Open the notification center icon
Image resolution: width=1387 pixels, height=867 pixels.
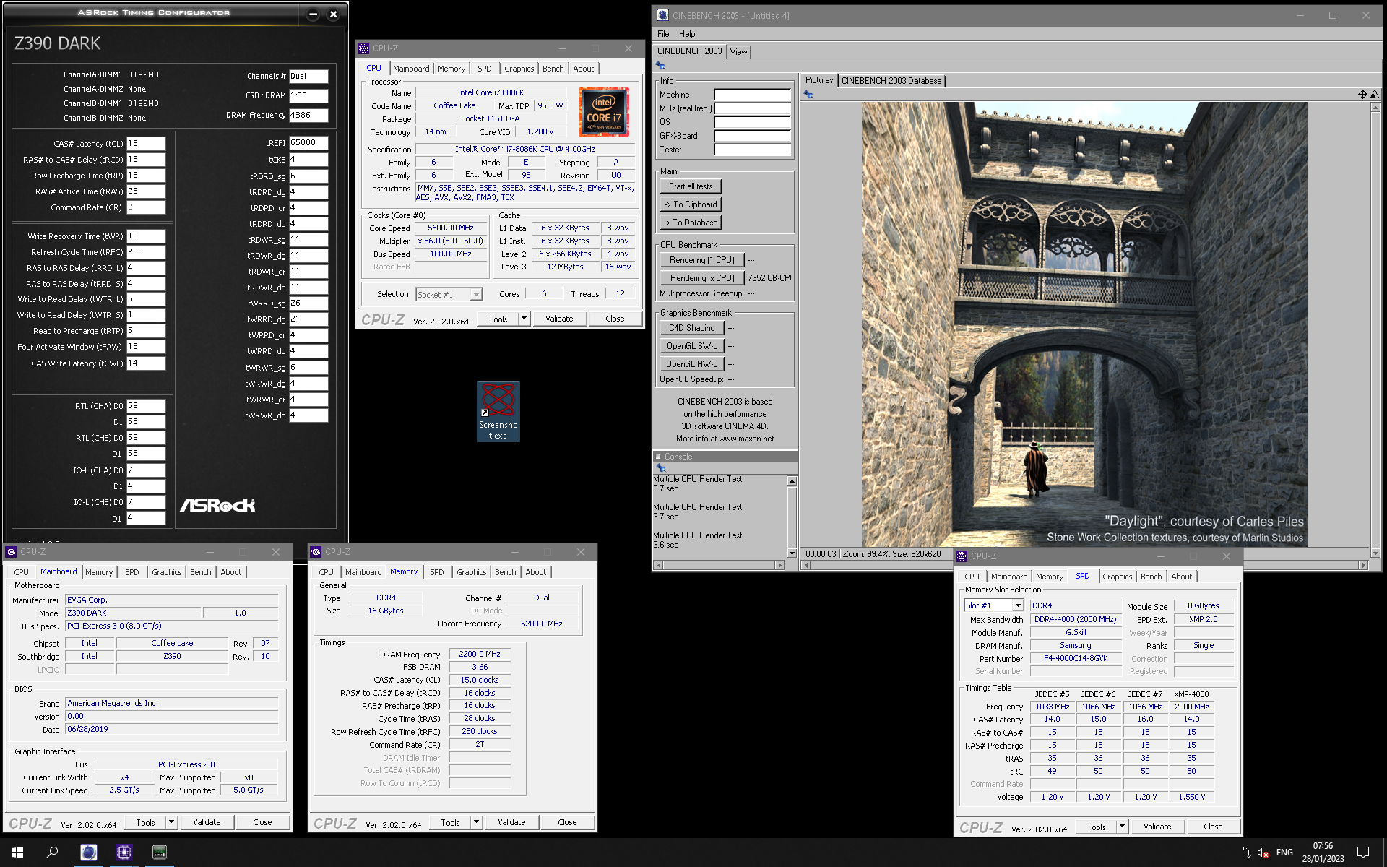(1363, 853)
